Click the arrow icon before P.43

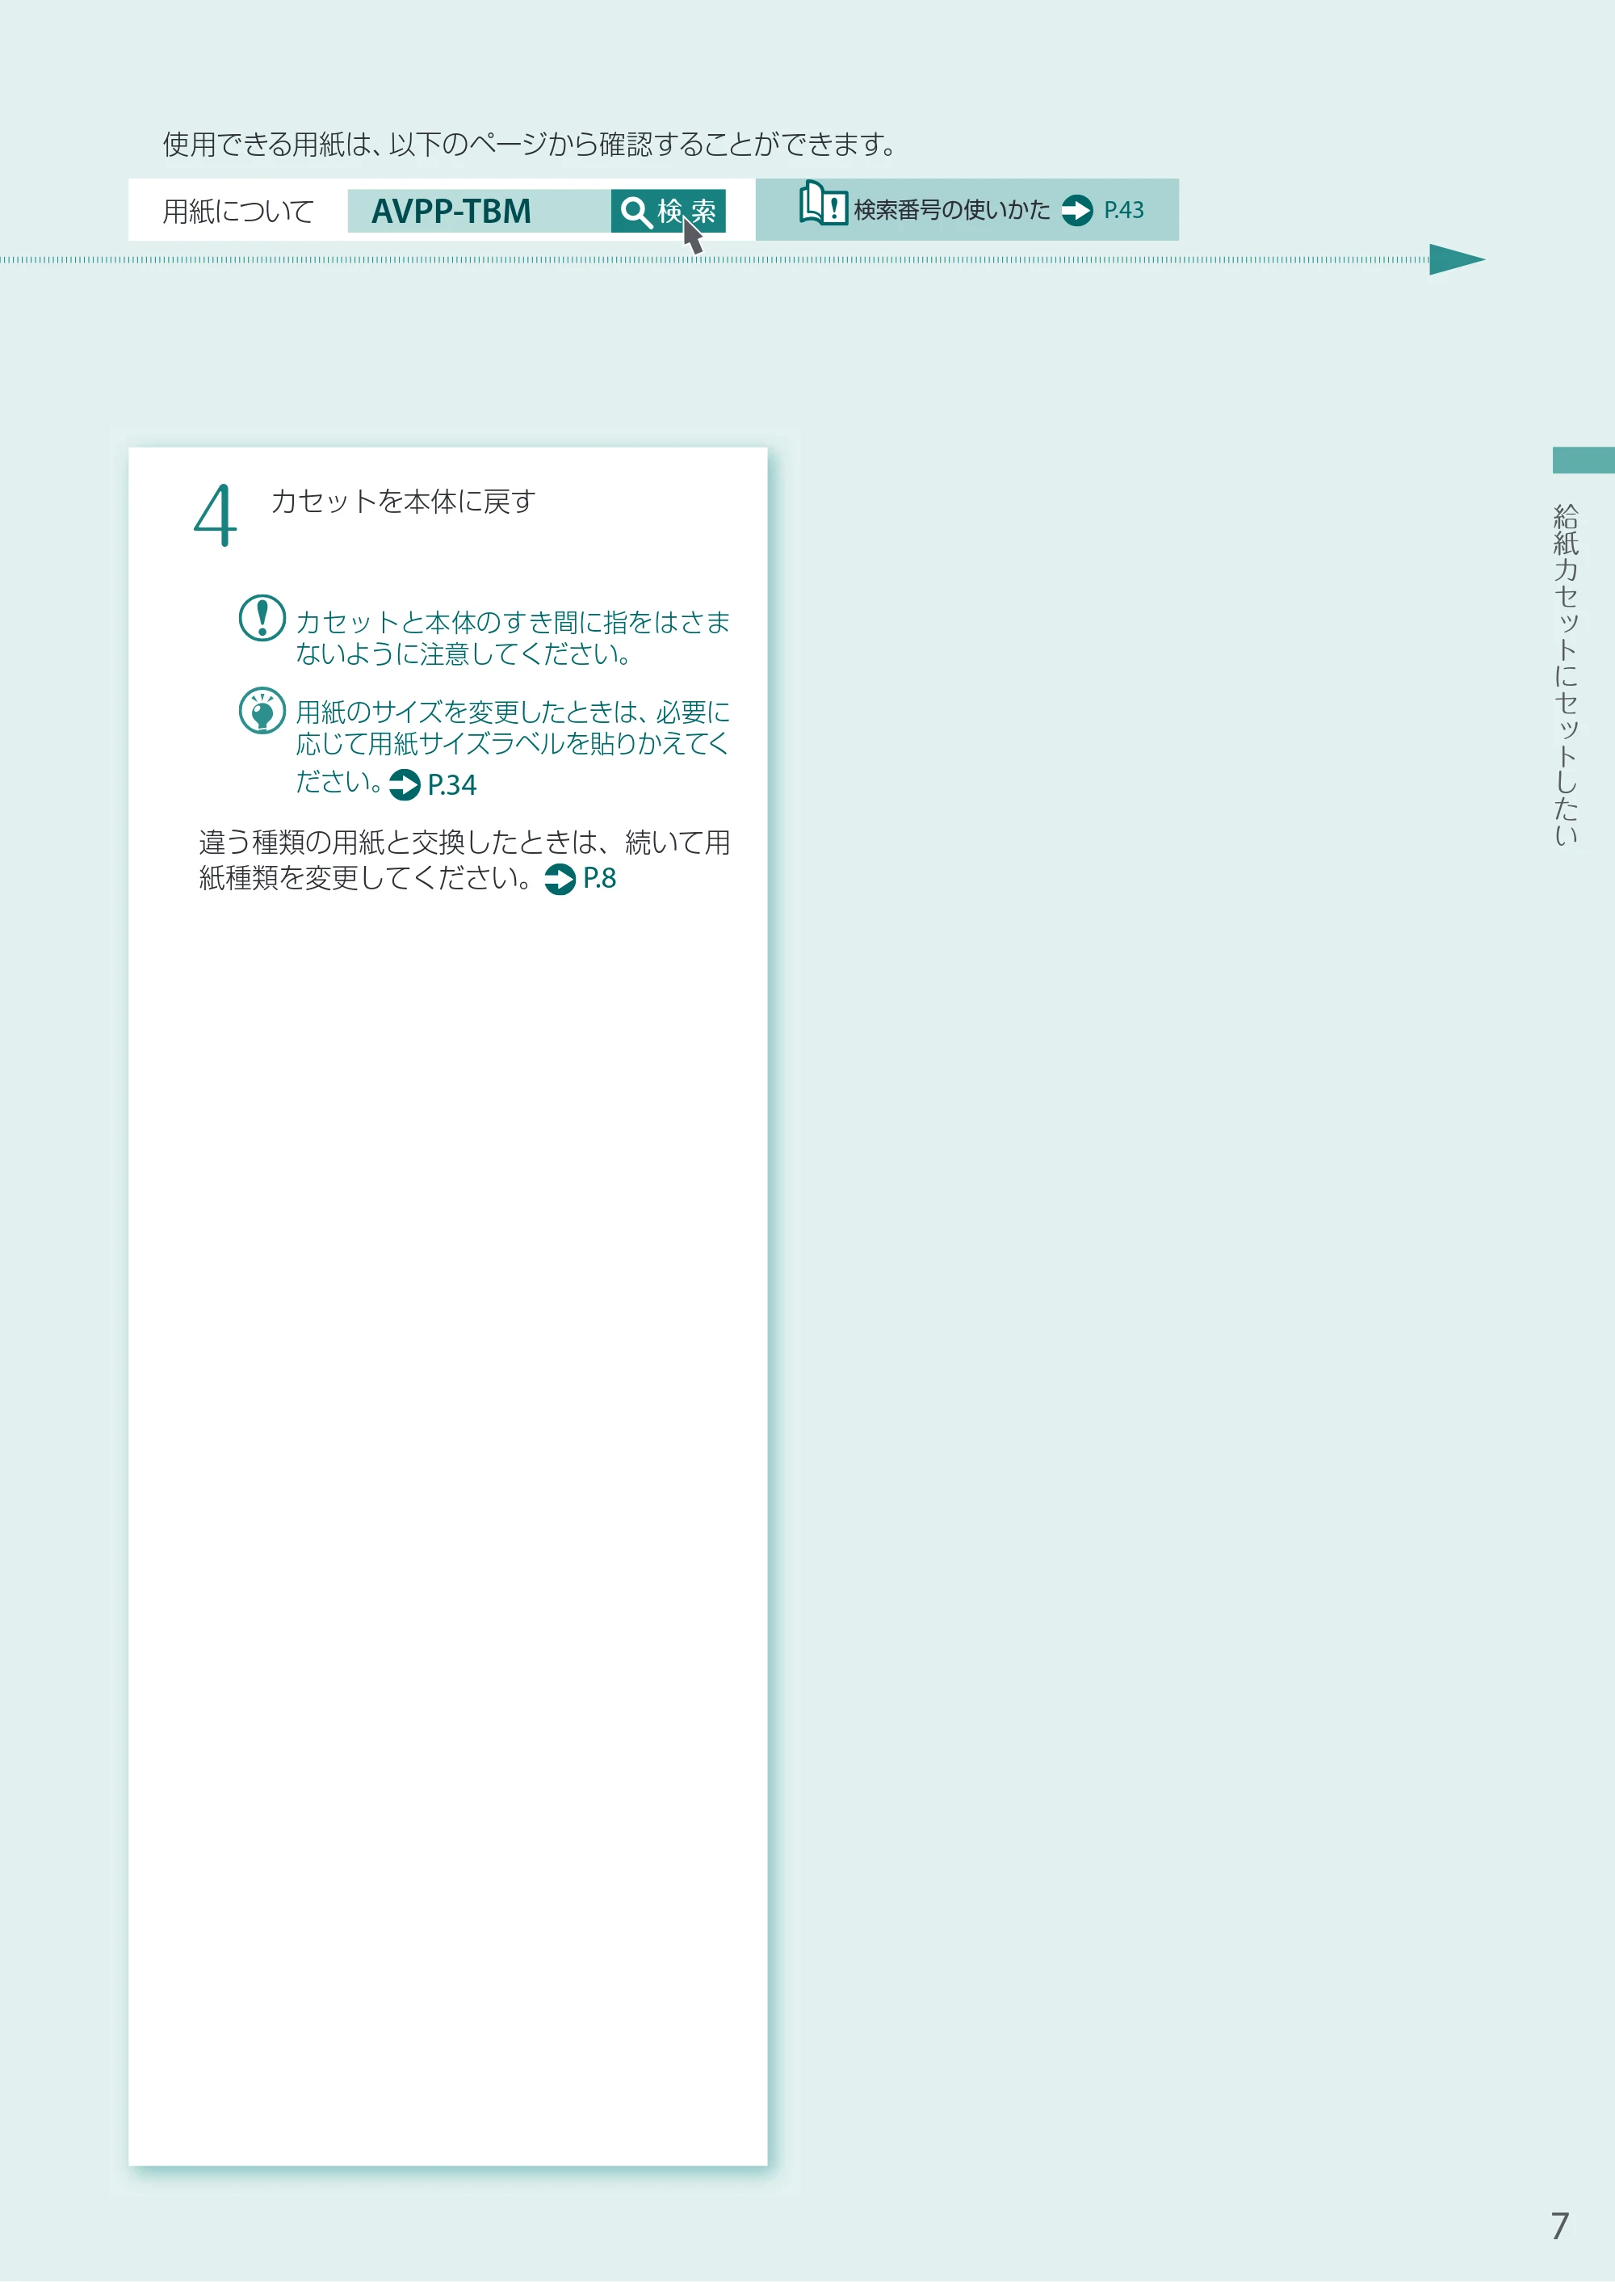1077,211
